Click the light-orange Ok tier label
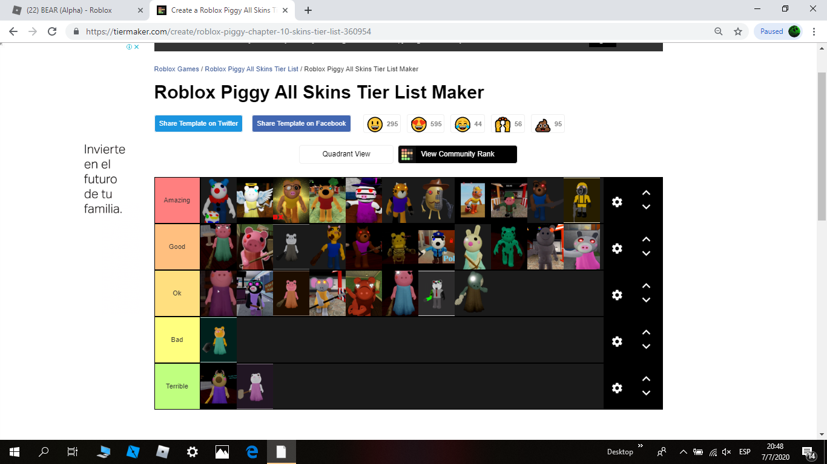Viewport: 827px width, 464px height. point(177,294)
